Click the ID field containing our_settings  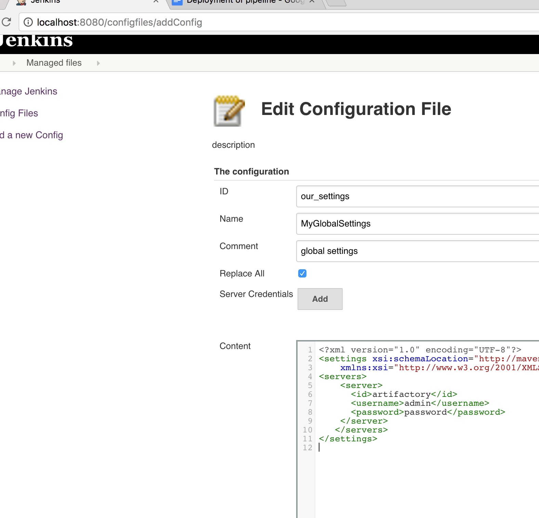(418, 196)
